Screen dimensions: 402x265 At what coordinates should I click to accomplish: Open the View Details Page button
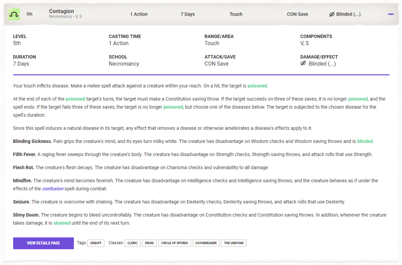pyautogui.click(x=43, y=243)
